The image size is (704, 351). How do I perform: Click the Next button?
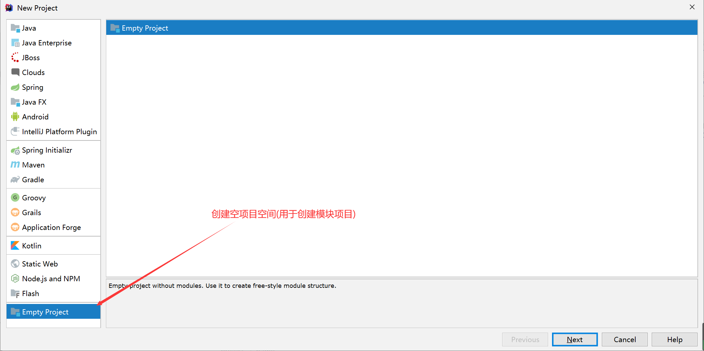click(575, 339)
